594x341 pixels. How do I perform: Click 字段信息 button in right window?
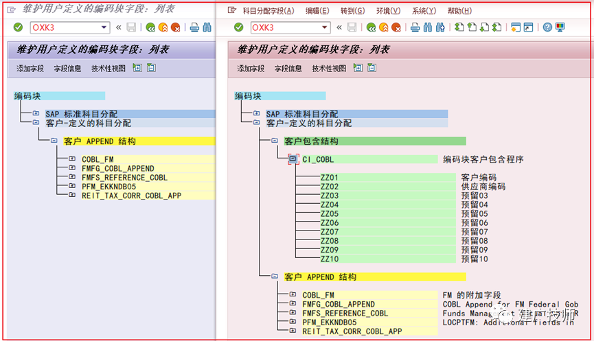click(x=288, y=69)
